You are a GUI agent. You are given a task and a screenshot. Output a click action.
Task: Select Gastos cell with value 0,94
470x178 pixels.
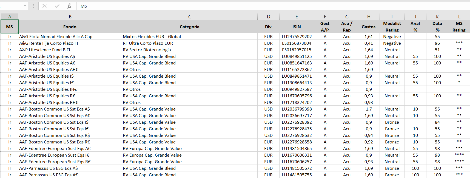369,135
